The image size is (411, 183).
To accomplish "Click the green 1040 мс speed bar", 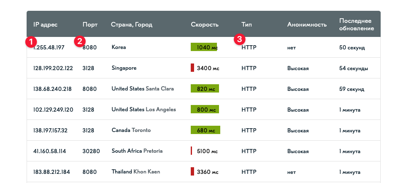I will tap(204, 47).
